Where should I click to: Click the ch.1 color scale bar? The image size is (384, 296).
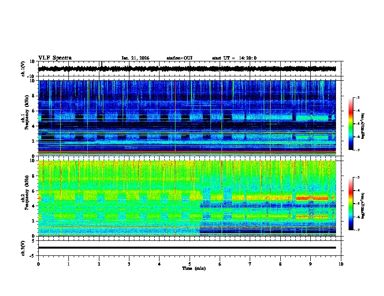pos(351,124)
